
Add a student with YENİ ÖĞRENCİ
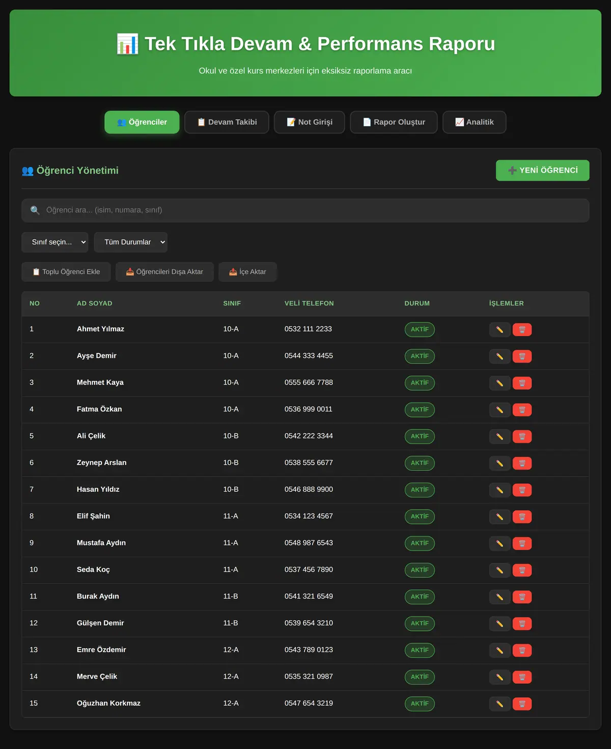pyautogui.click(x=543, y=171)
